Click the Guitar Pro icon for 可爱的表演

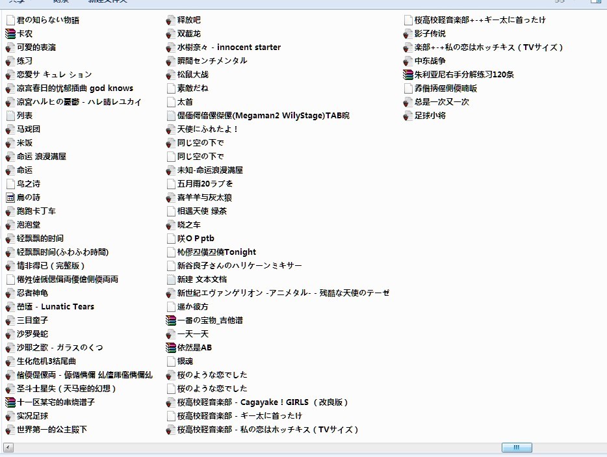[x=10, y=47]
